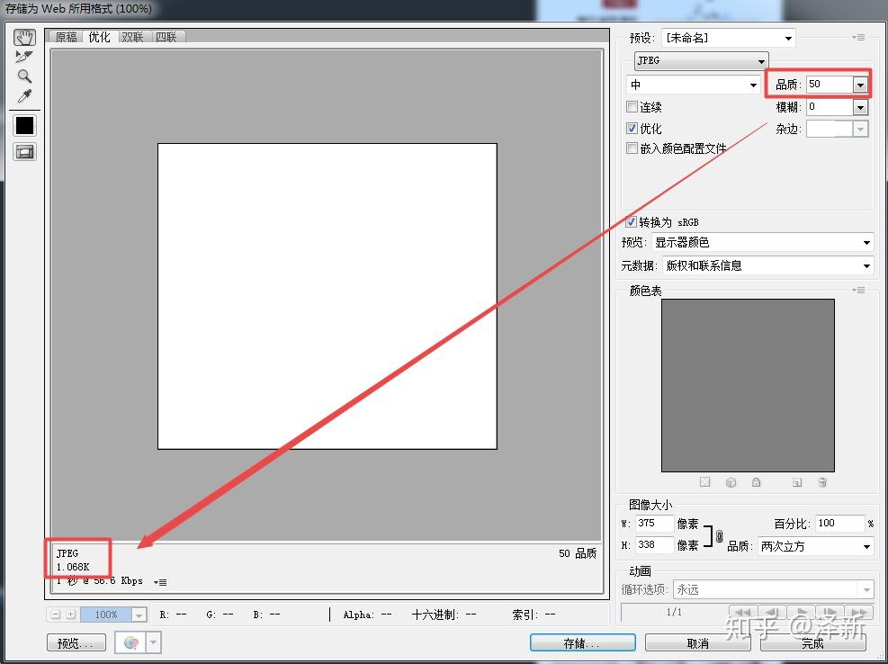888x664 pixels.
Task: Select the Eyedropper tool
Action: tap(24, 95)
